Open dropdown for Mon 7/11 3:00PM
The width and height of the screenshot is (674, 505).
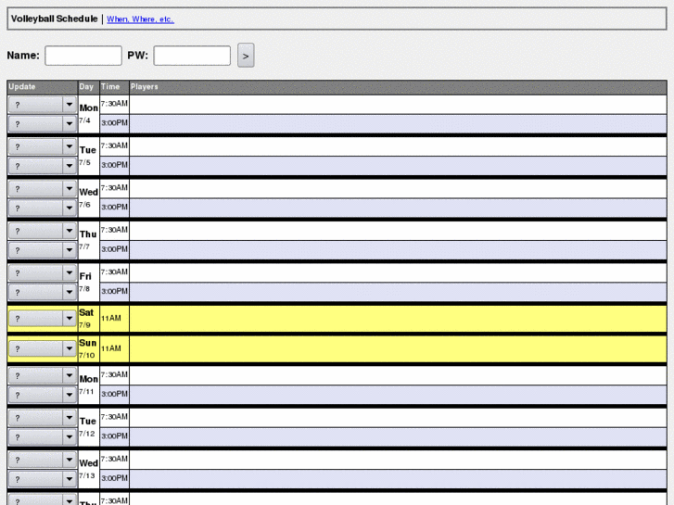tap(42, 395)
